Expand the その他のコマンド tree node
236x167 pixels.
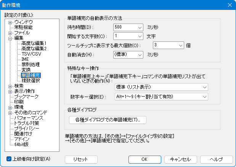tap(10, 113)
